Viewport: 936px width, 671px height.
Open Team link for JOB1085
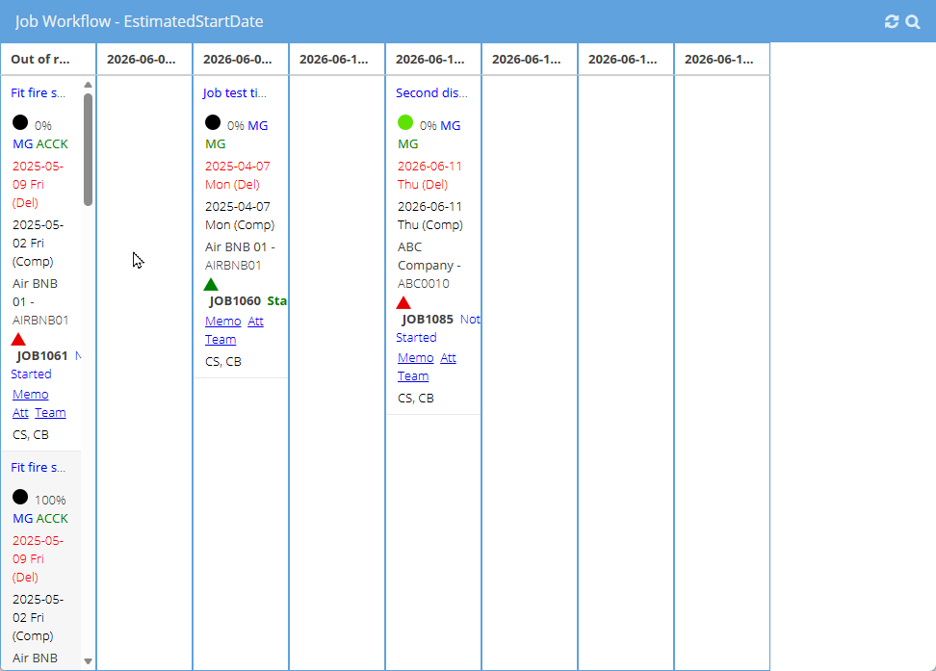(x=414, y=376)
